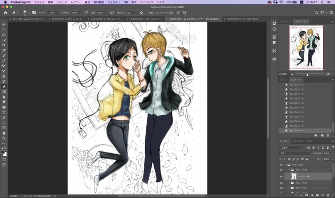Delete layer trash icon in Layers panel
The width and height of the screenshot is (335, 198).
coord(328,195)
